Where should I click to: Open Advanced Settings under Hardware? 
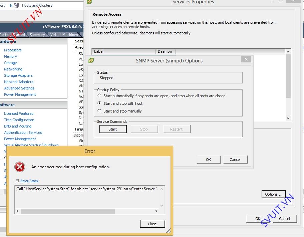(19, 88)
